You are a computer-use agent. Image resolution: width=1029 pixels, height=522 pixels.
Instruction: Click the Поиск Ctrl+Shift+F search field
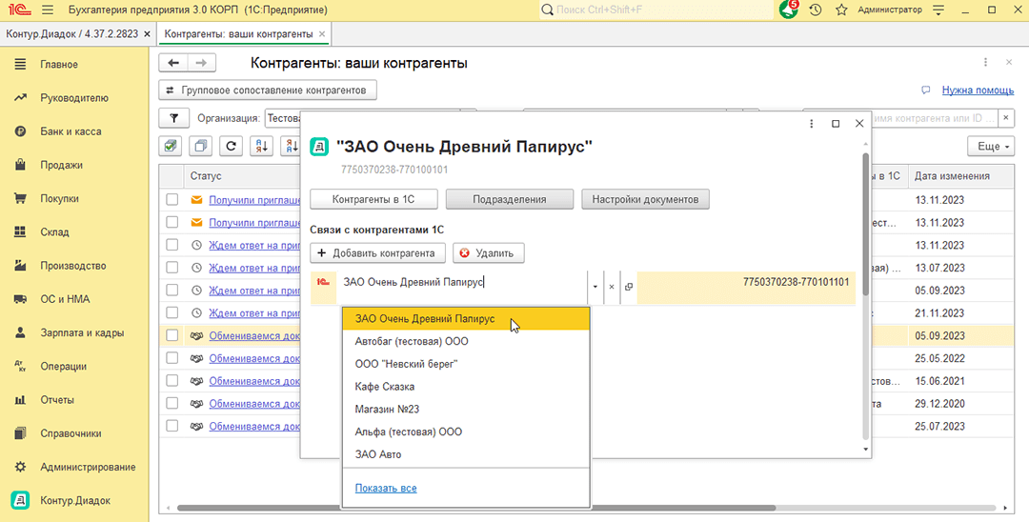pyautogui.click(x=656, y=10)
